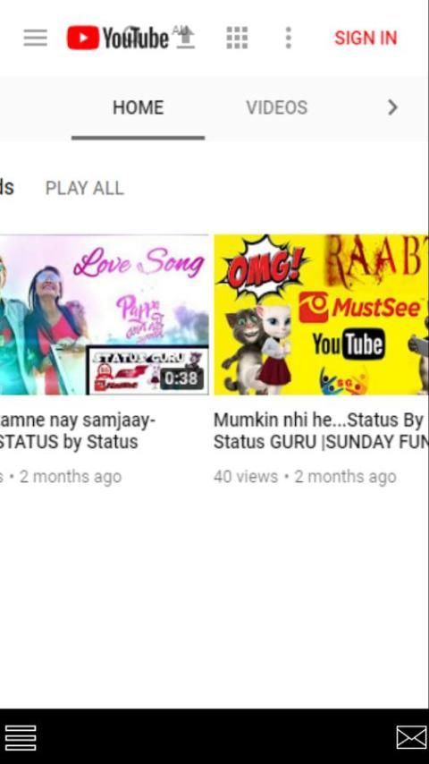Click the STATUS GURU watermark on thumbnail

147,370
